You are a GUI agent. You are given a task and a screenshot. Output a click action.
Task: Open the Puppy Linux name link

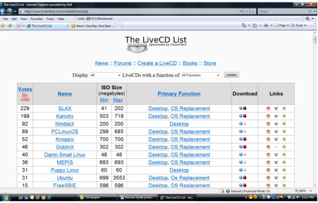click(x=65, y=170)
